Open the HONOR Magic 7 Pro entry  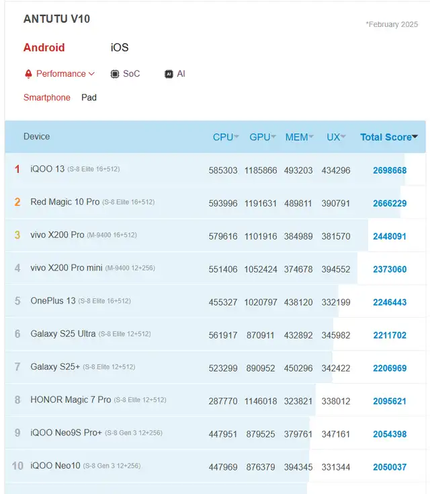point(71,400)
